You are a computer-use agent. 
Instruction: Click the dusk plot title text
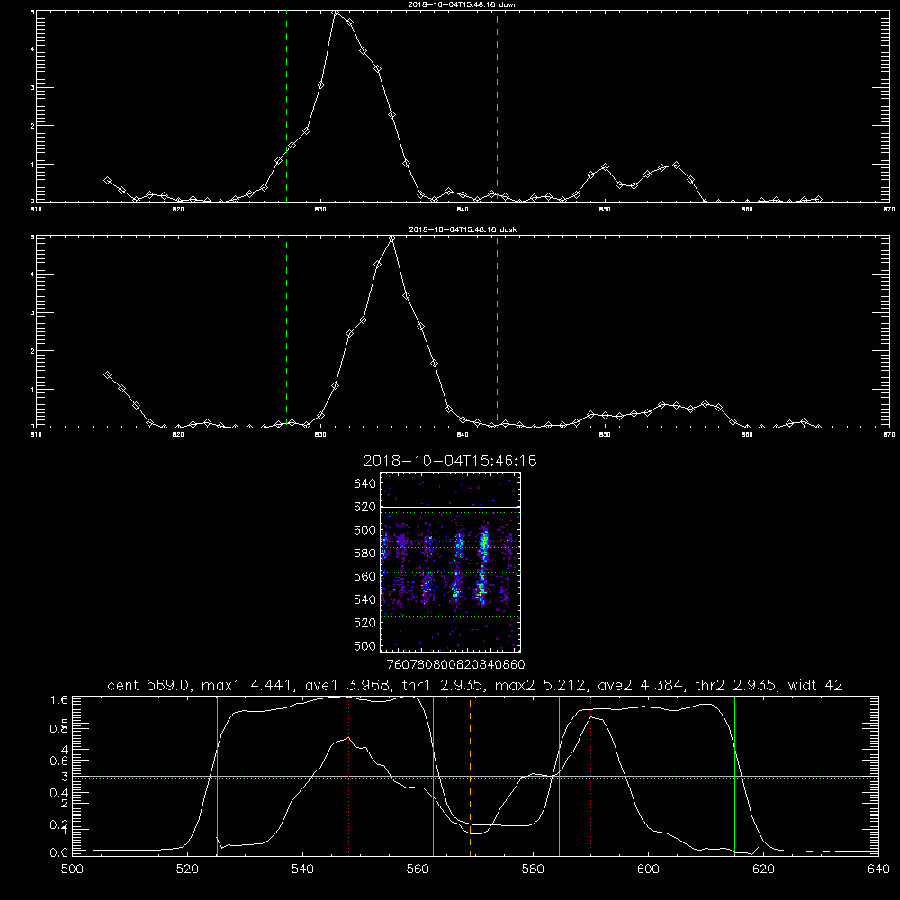[463, 229]
